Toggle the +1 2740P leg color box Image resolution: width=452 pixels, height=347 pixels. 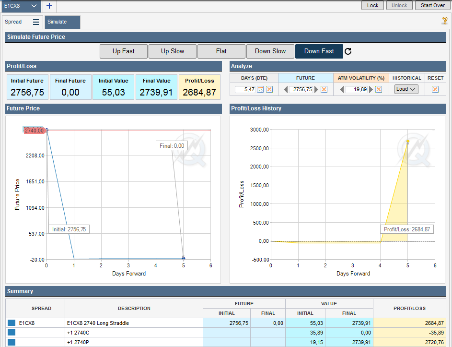pyautogui.click(x=12, y=342)
